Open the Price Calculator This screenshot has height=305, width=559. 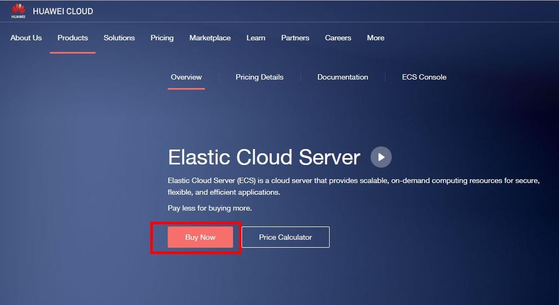pyautogui.click(x=286, y=237)
